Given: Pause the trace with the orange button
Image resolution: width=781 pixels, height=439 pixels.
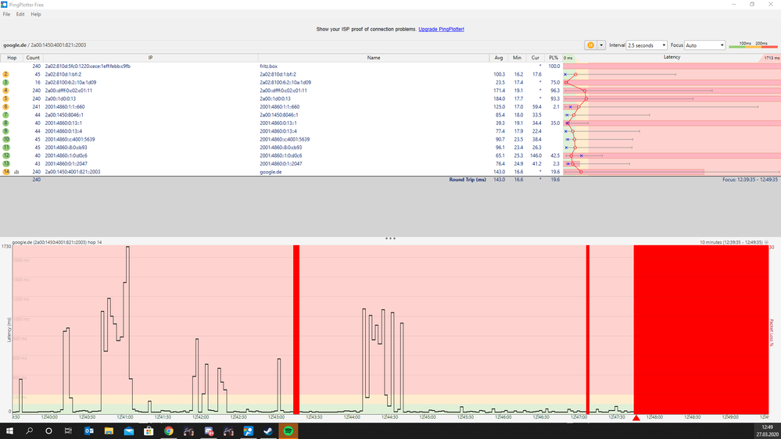Looking at the screenshot, I should [x=591, y=45].
